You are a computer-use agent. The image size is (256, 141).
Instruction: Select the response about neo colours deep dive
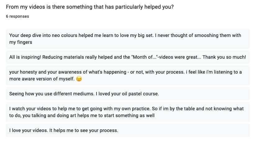tap(128, 39)
